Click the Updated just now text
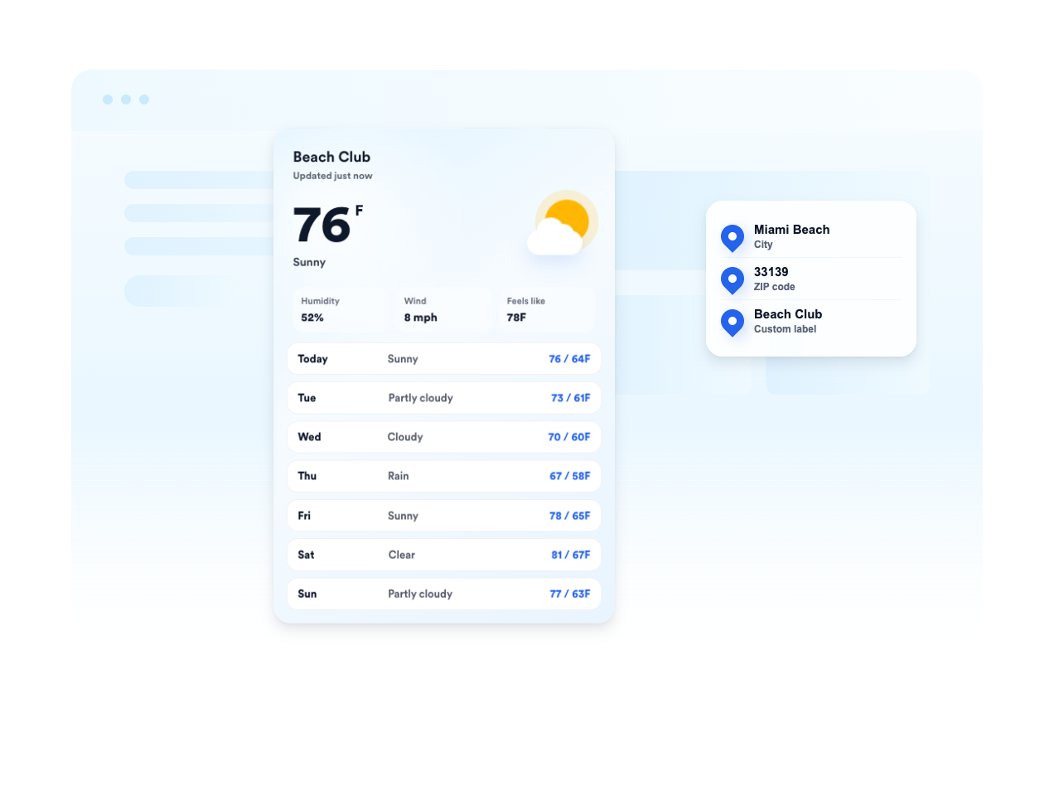 pyautogui.click(x=332, y=176)
